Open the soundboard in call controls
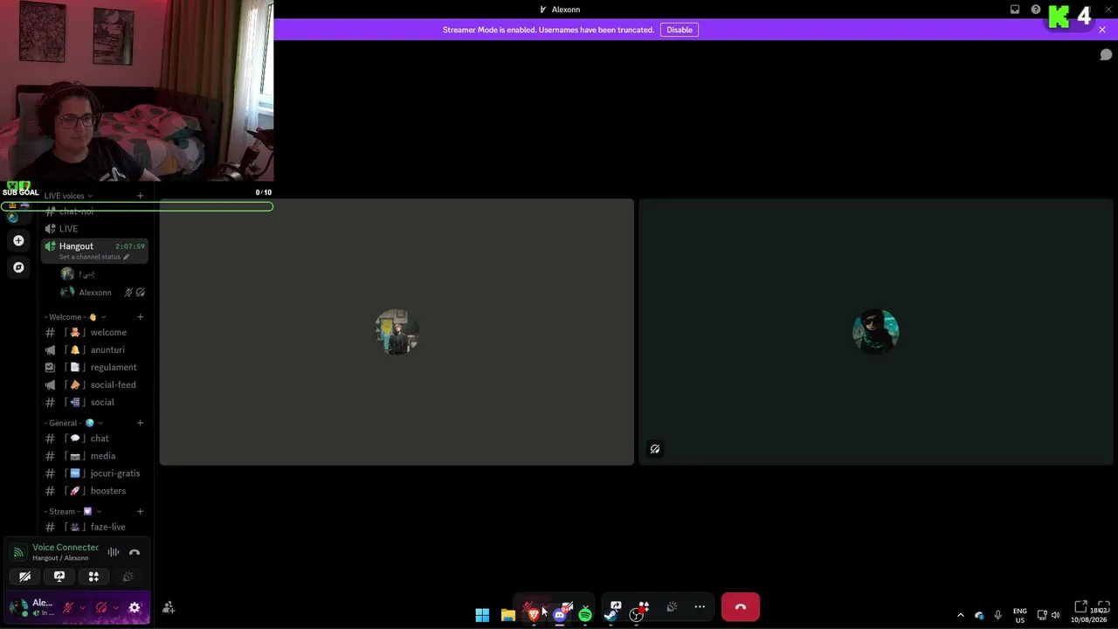The width and height of the screenshot is (1118, 629). coord(672,606)
